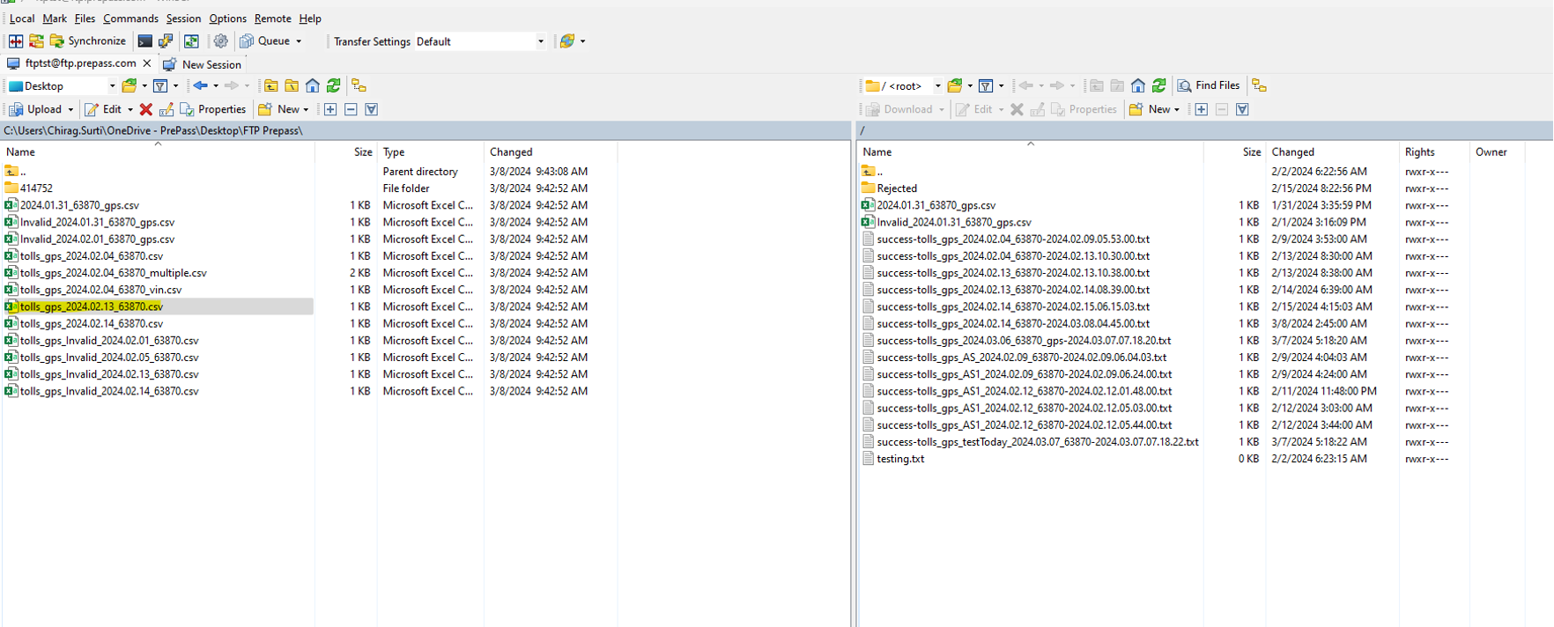The height and width of the screenshot is (627, 1554).
Task: Open the Commands menu
Action: 130,18
